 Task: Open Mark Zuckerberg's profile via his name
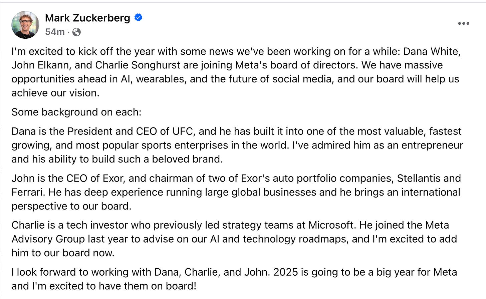[87, 18]
